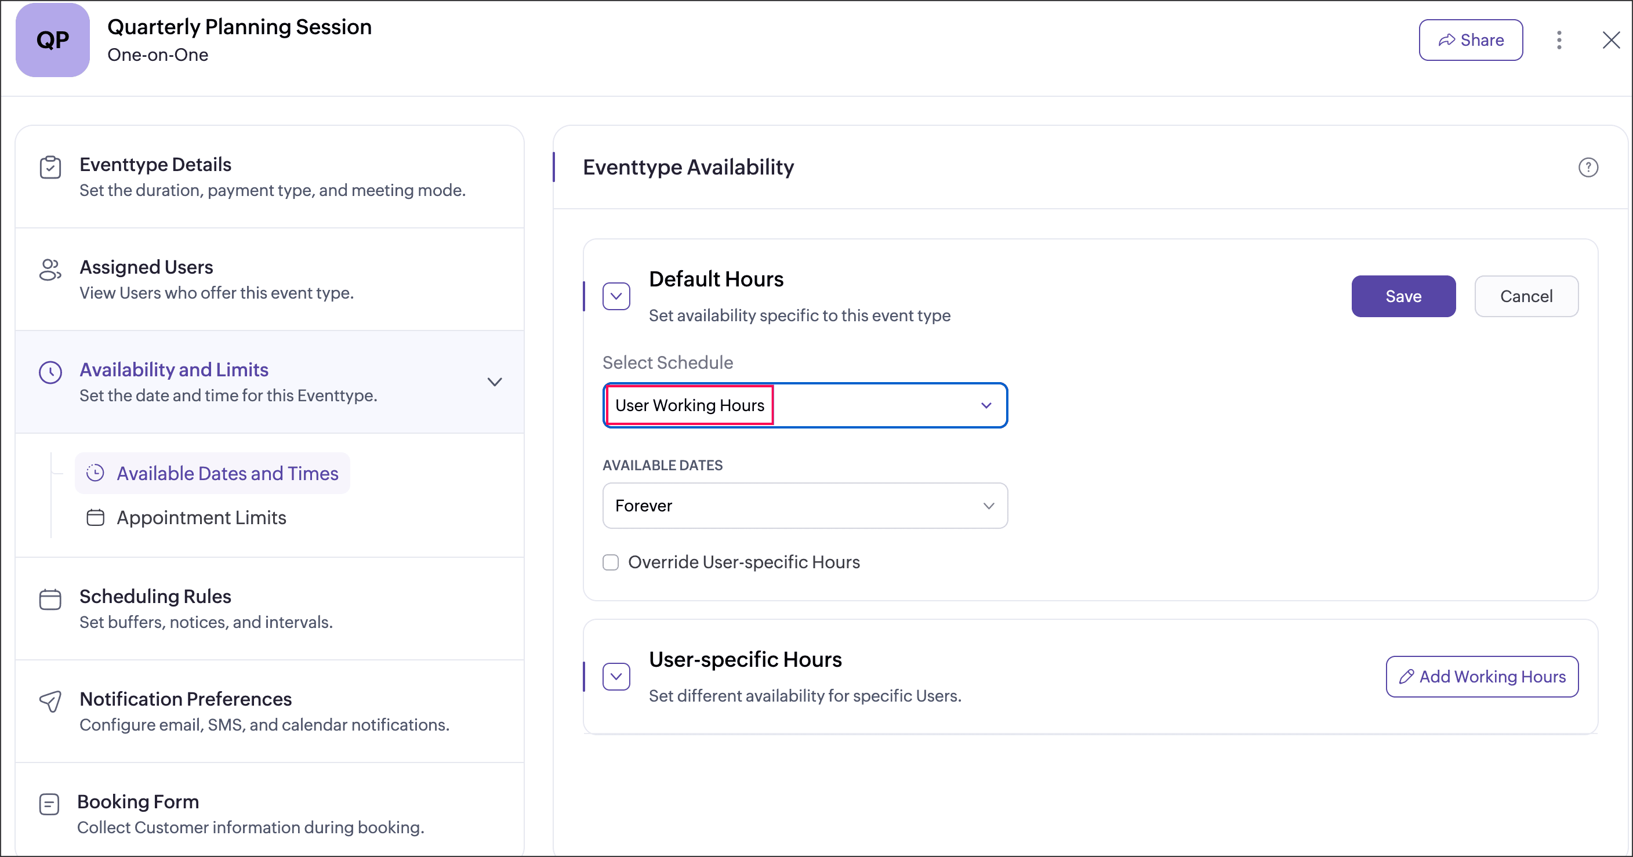Click the Add Working Hours button
Screen dimensions: 1633x857
point(1482,676)
